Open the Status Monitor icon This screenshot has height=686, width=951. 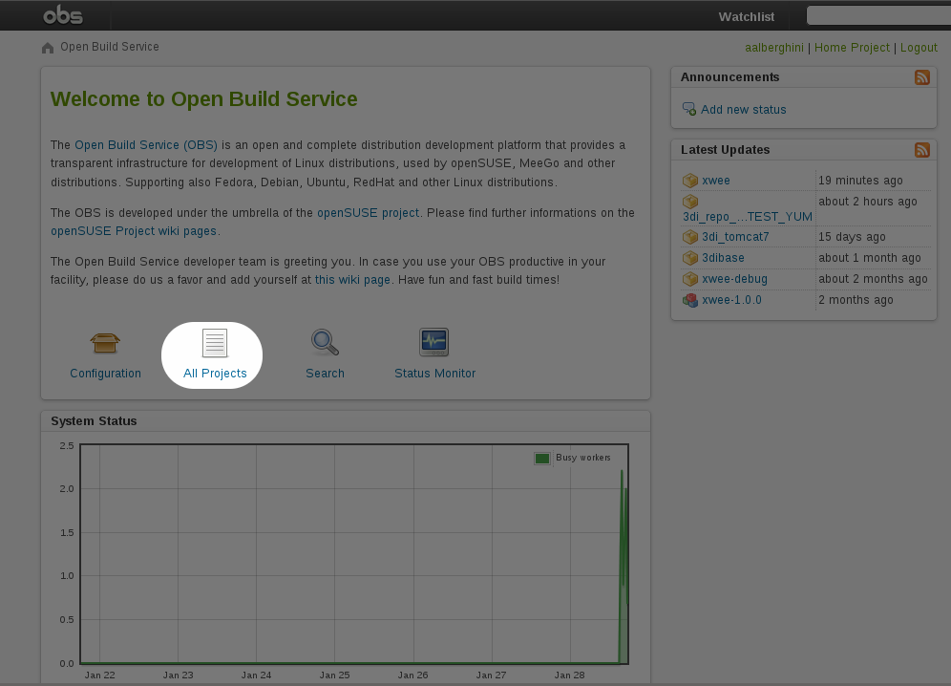point(434,342)
